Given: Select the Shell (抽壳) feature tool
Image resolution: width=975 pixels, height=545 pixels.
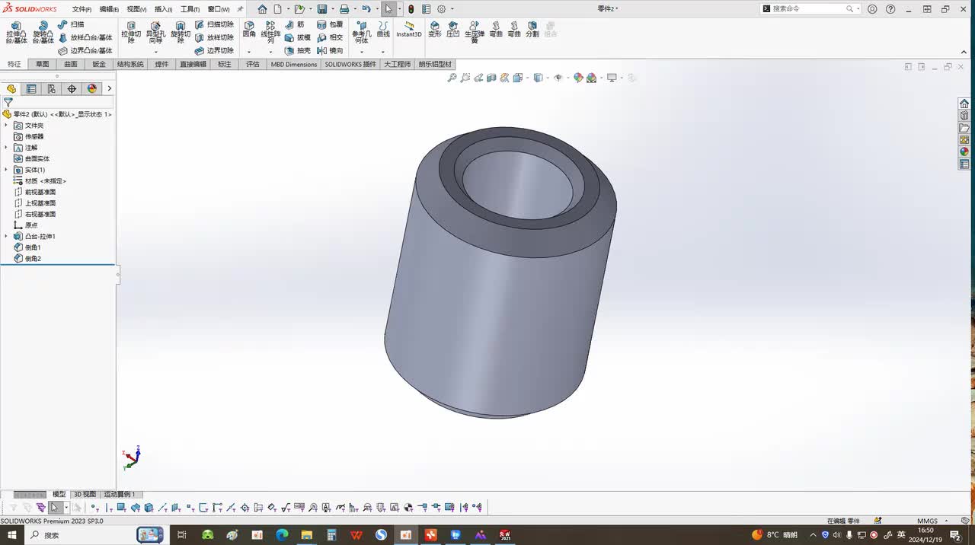Looking at the screenshot, I should click(x=297, y=51).
